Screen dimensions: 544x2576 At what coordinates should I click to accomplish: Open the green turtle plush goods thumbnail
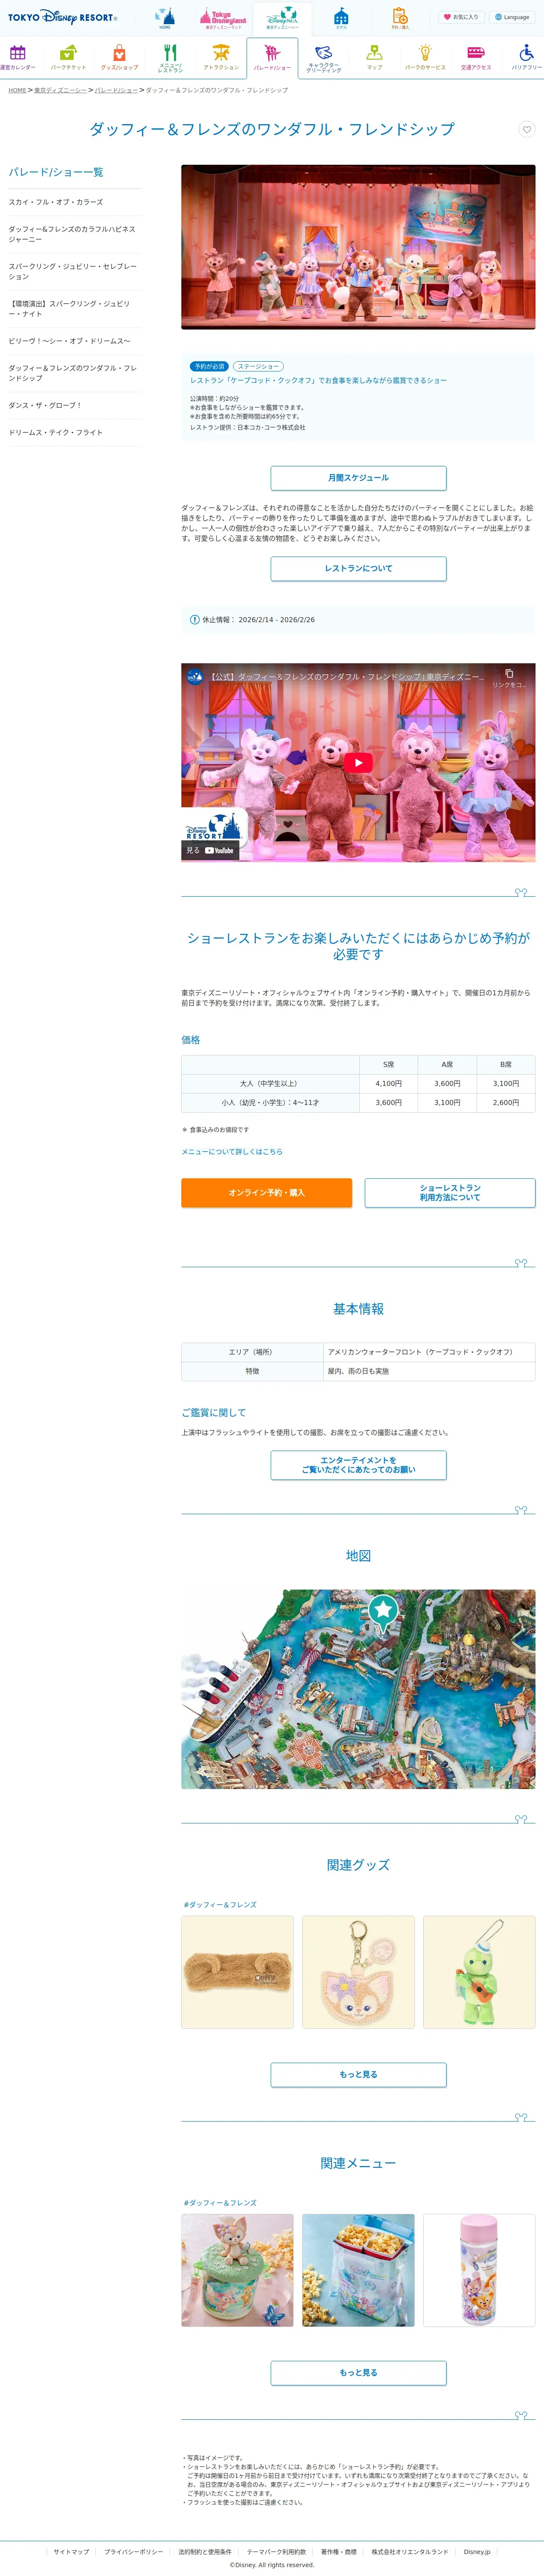479,1972
